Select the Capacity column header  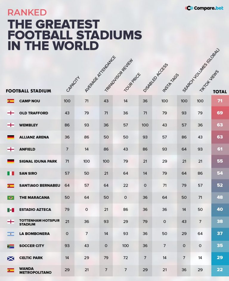point(73,84)
